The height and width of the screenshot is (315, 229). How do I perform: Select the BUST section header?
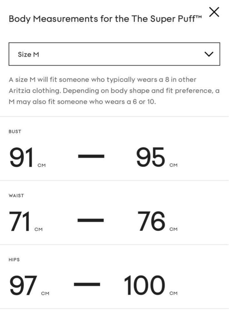[x=15, y=131]
